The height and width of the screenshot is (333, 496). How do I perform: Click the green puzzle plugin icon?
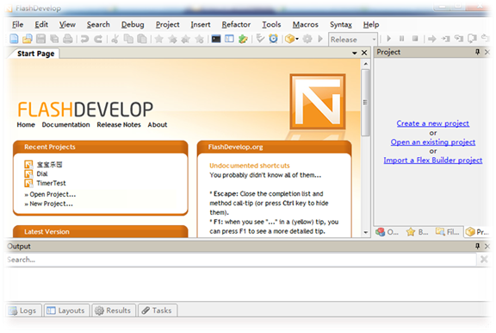click(x=243, y=39)
